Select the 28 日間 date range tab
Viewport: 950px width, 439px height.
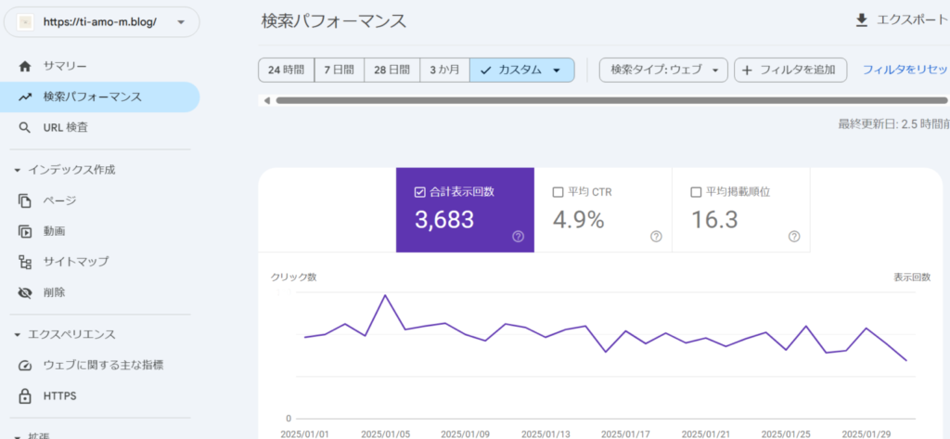[392, 71]
